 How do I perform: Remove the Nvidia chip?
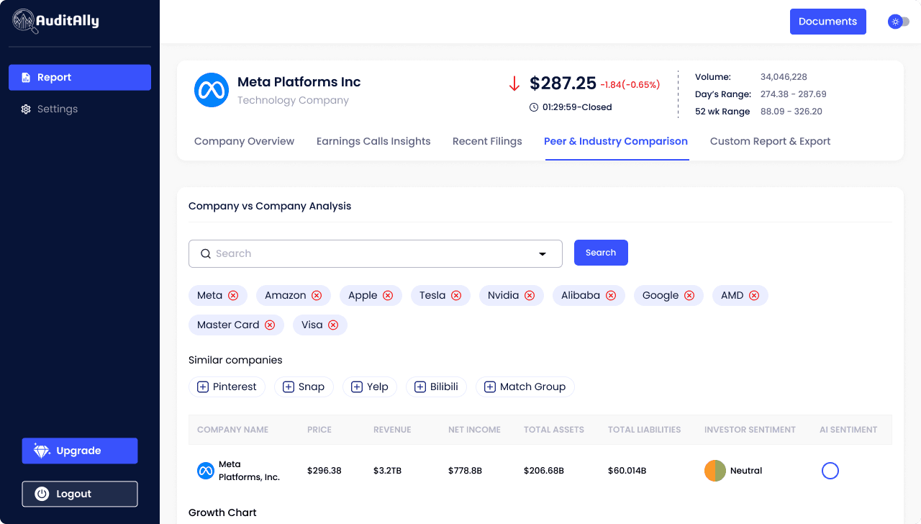(530, 295)
